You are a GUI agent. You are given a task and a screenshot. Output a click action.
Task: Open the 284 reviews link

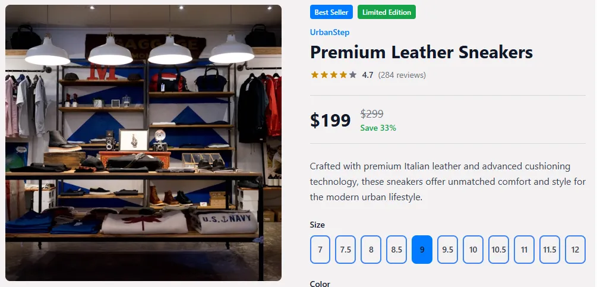point(402,75)
